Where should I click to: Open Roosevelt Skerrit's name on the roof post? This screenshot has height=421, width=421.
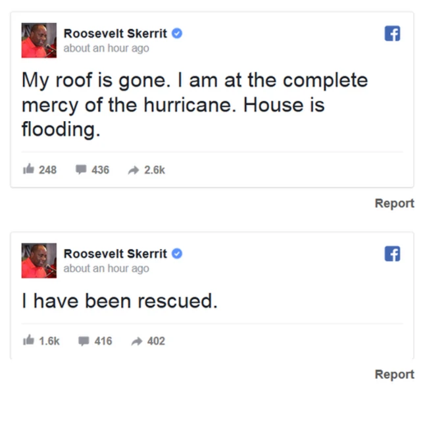[115, 34]
